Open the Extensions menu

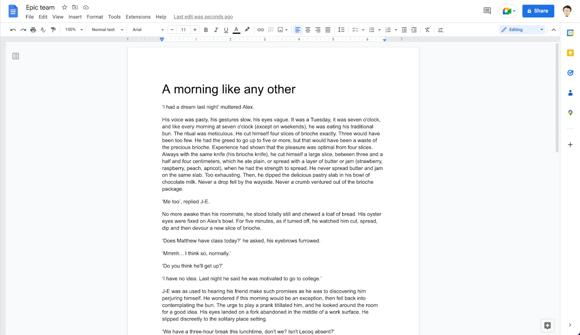coord(138,17)
